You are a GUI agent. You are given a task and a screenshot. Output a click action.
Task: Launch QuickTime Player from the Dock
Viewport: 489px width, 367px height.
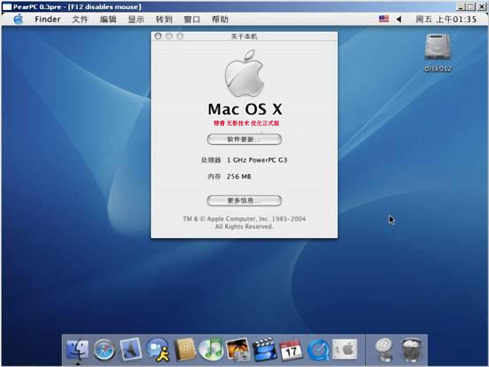point(318,350)
